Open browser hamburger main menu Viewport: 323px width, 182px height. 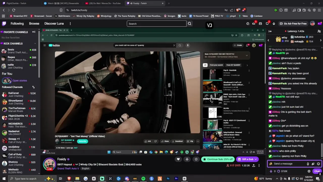(x=319, y=10)
